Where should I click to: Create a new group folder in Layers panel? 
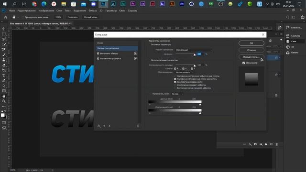coord(266,144)
